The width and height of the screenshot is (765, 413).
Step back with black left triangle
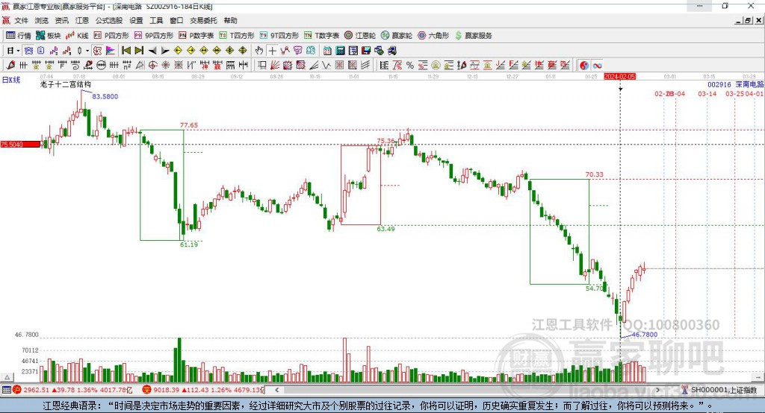coord(152,51)
